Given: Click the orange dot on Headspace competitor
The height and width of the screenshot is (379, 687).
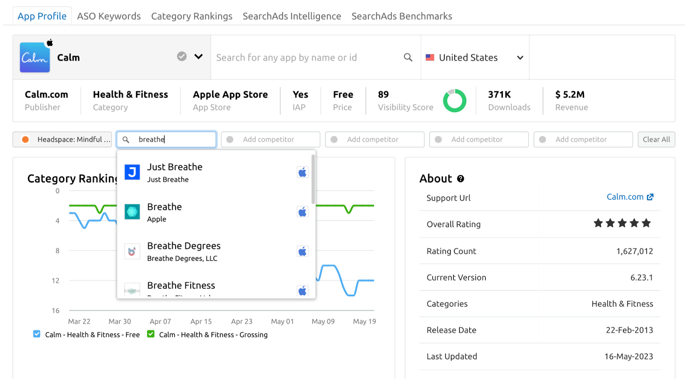Looking at the screenshot, I should click(25, 139).
